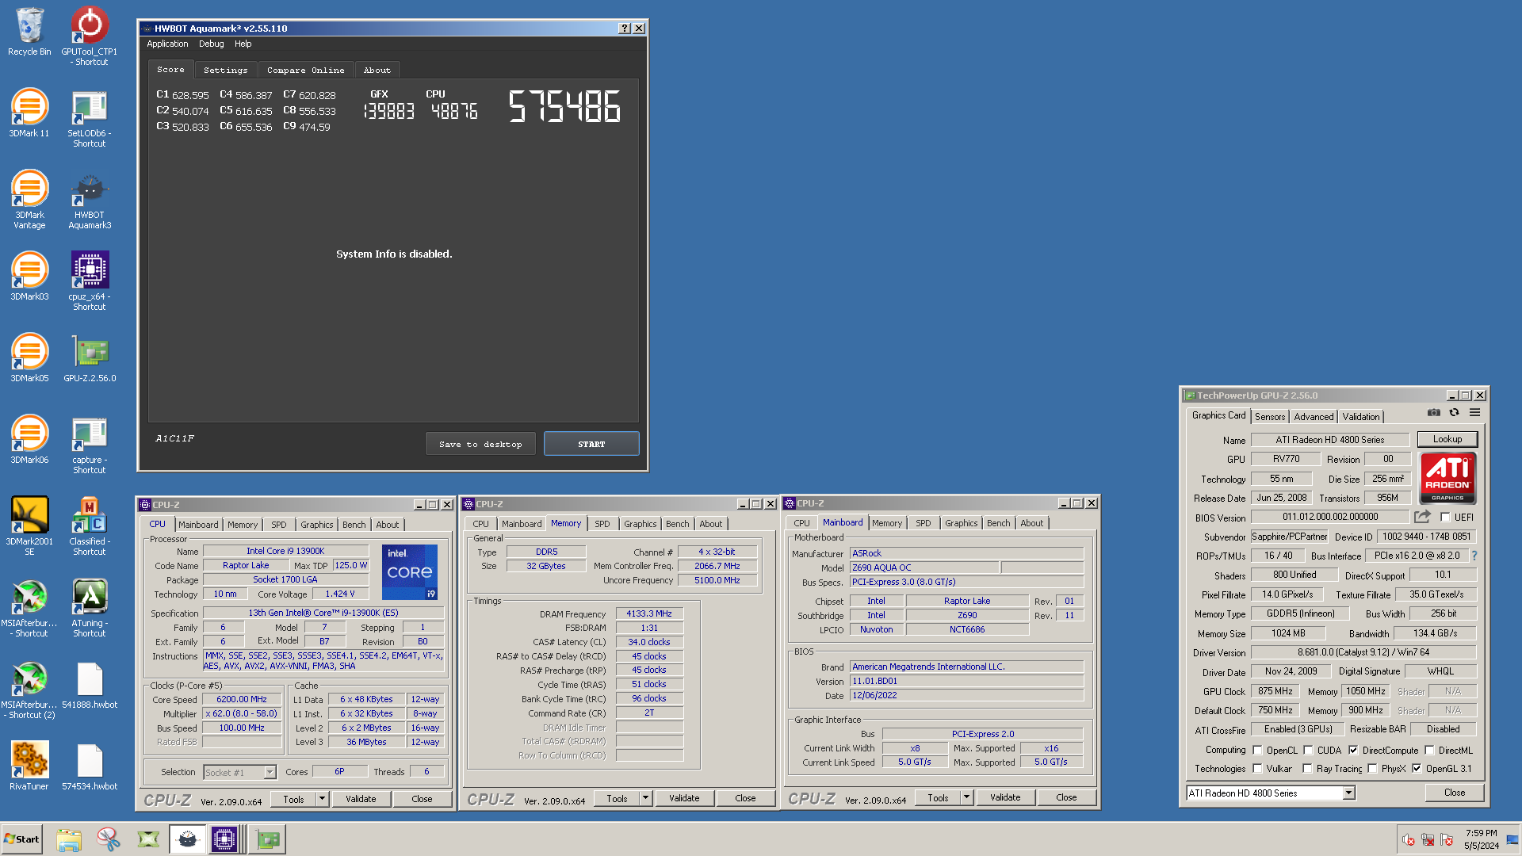Open Socket #1 selection dropdown
1522x856 pixels.
point(270,772)
